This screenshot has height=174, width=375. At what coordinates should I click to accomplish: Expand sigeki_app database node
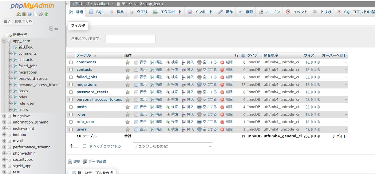pos(4,166)
